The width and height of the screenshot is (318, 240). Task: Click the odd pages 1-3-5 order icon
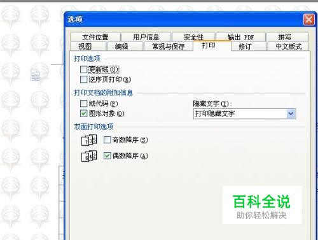(89, 140)
